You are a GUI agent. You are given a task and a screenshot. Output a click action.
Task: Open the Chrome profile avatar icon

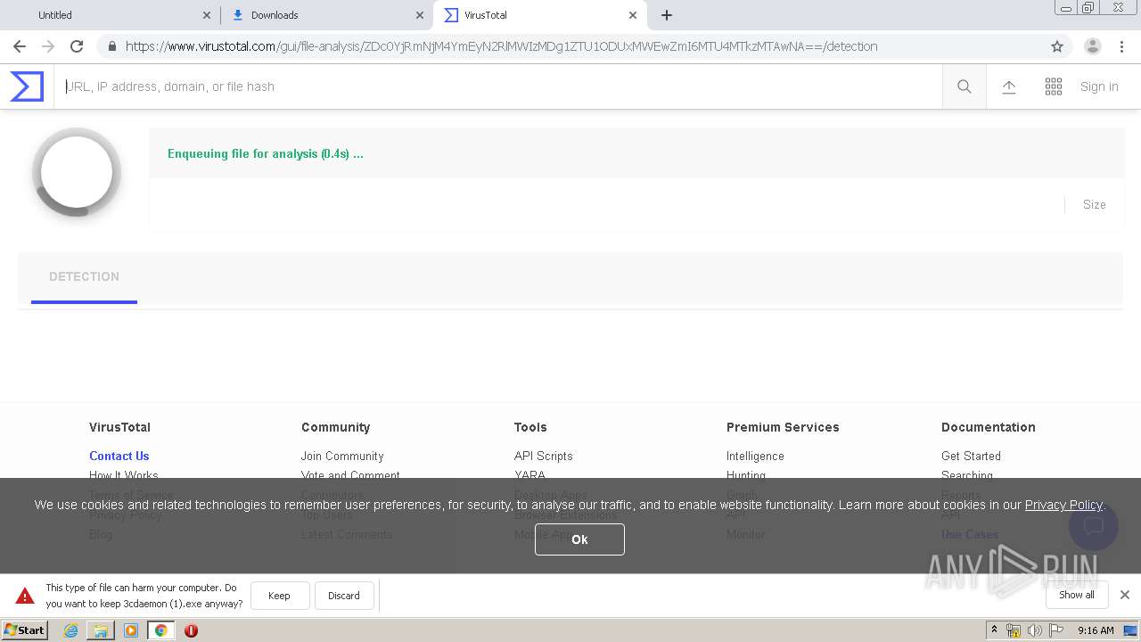(1093, 46)
